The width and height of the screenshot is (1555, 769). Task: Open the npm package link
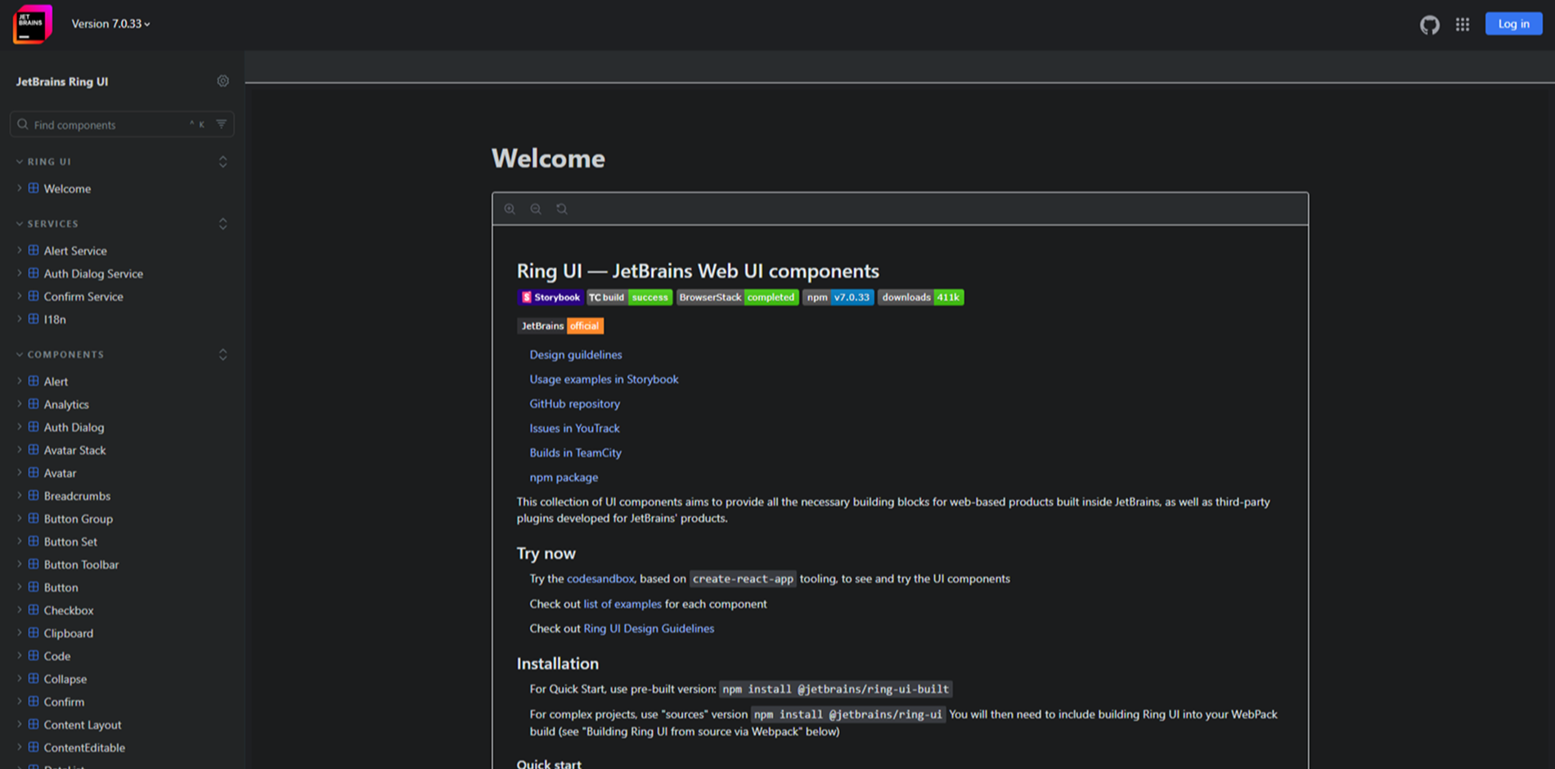click(x=564, y=477)
